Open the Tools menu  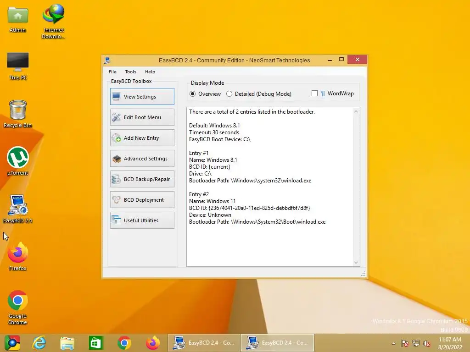pyautogui.click(x=130, y=72)
